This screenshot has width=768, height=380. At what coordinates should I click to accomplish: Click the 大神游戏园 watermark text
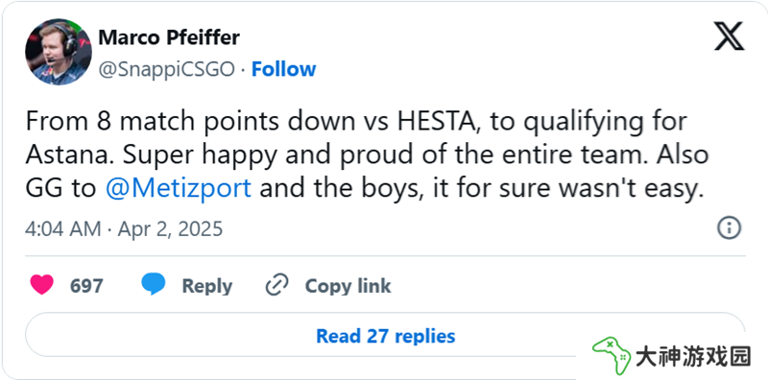[693, 357]
